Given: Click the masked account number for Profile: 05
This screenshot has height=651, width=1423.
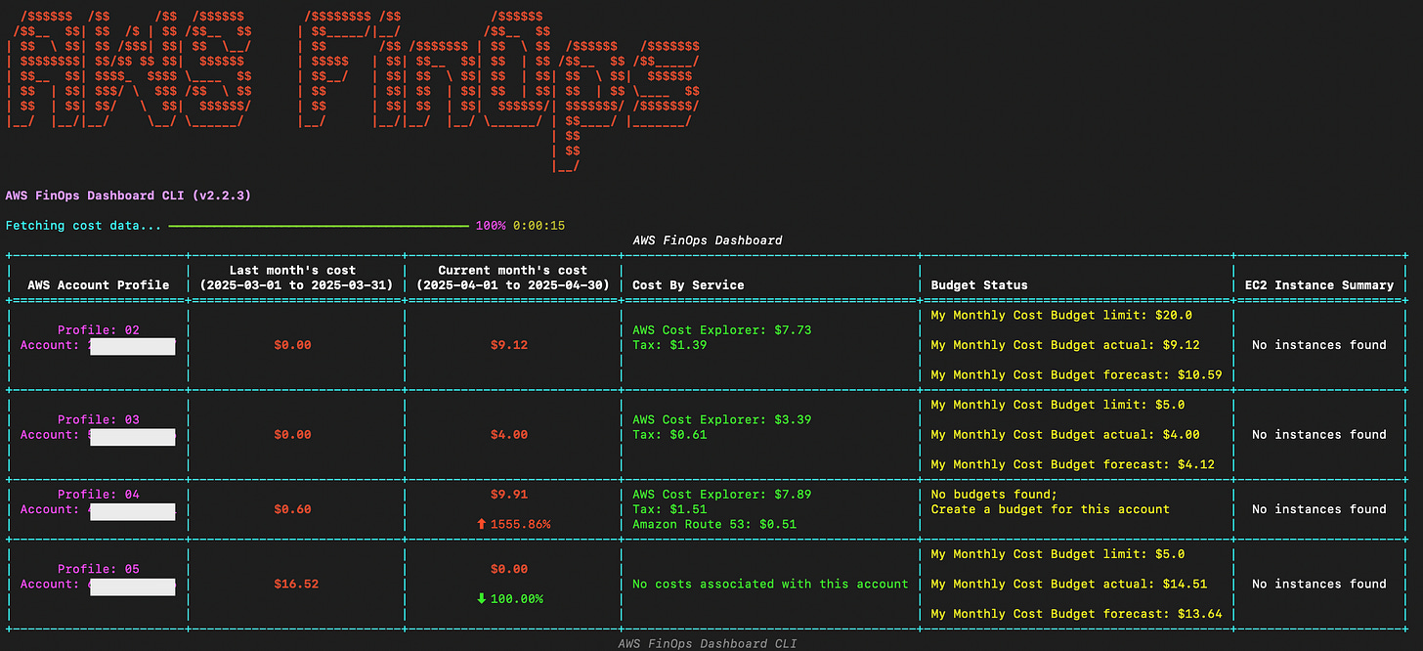Looking at the screenshot, I should point(132,586).
